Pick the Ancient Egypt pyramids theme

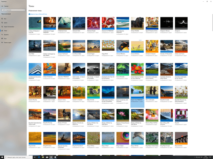(94, 46)
